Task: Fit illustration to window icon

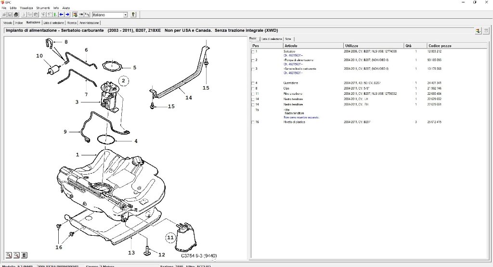Action: 24,255
